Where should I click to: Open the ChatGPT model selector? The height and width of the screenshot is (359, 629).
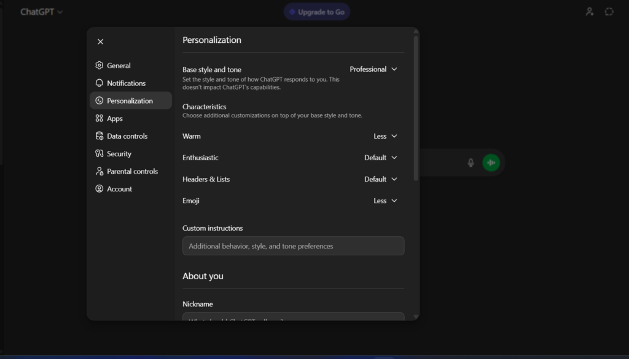pos(41,11)
